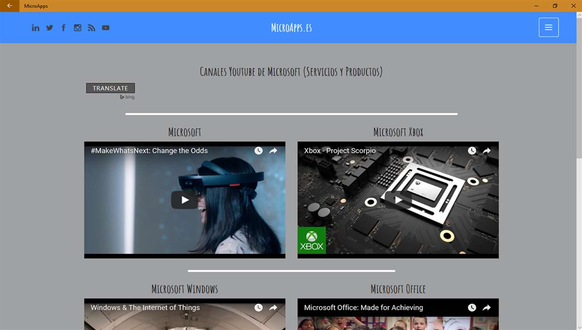582x330 pixels.
Task: Open #MakeWhatsNext: Change the Odds title
Action: click(149, 151)
